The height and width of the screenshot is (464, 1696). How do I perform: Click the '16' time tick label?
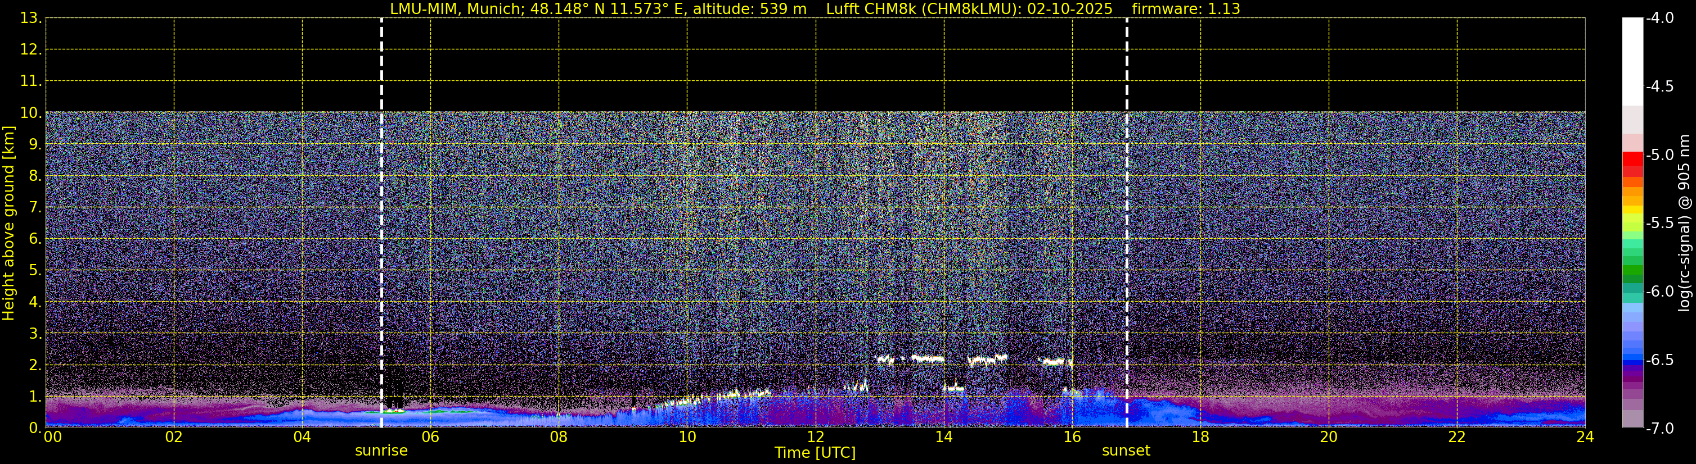coord(1073,437)
